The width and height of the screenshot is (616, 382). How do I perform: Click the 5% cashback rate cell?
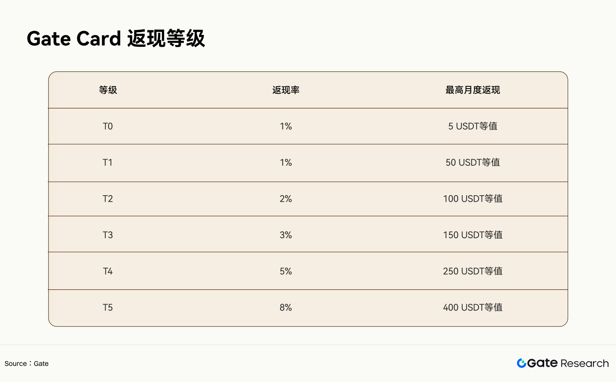[x=286, y=271]
